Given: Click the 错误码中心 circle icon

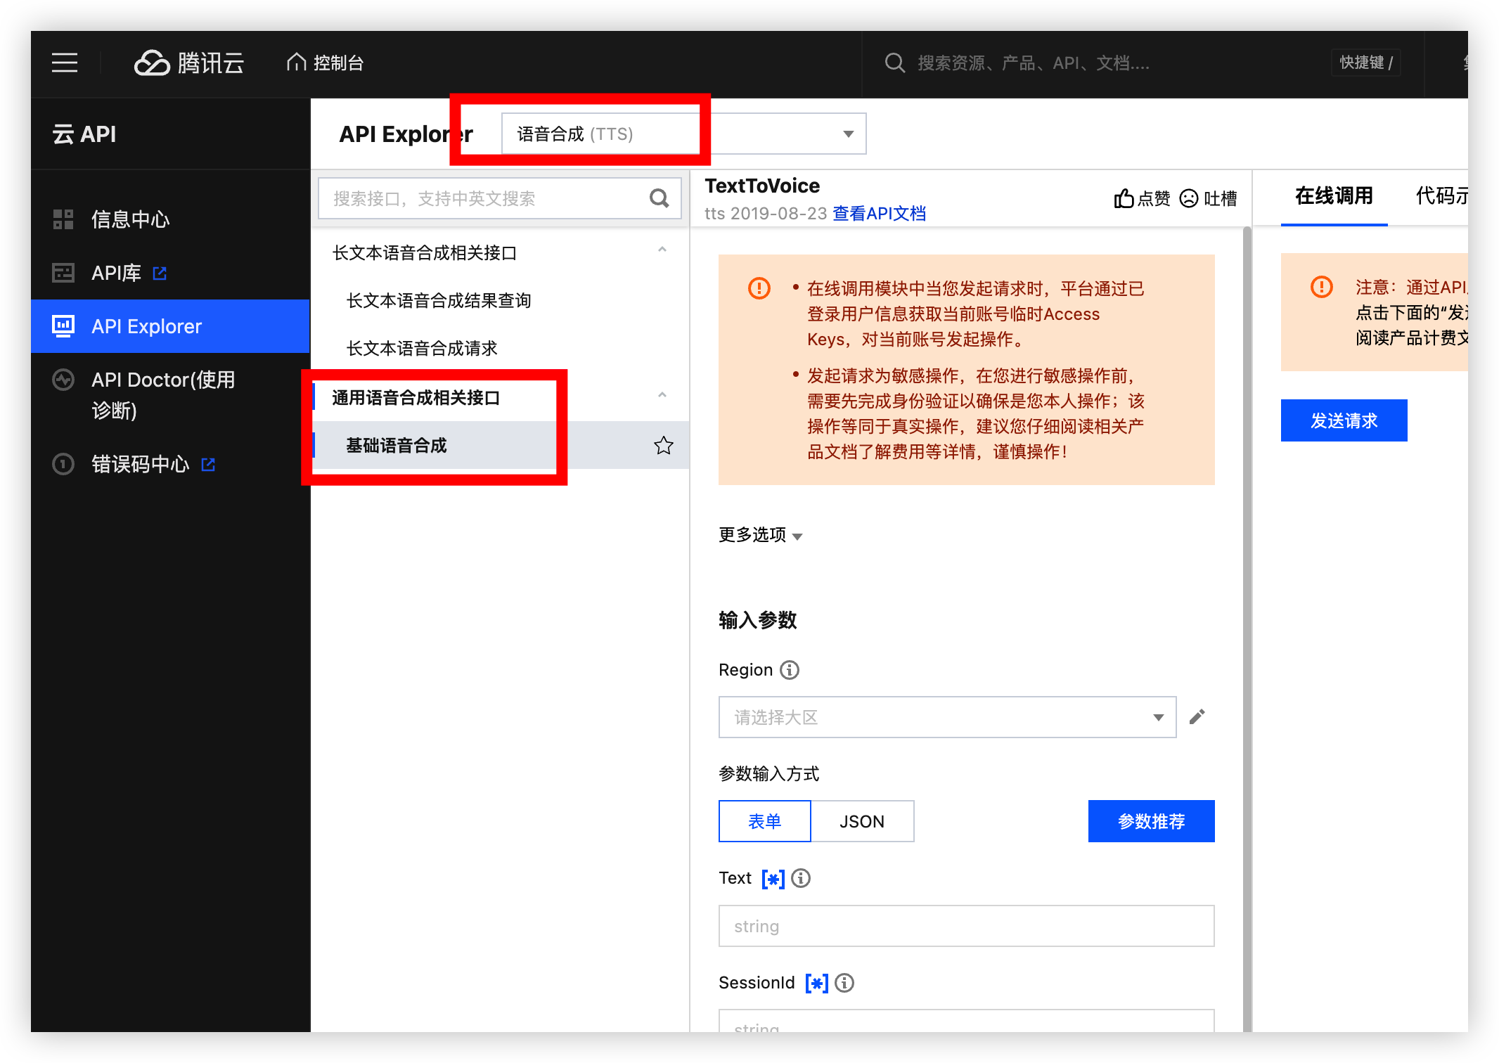Looking at the screenshot, I should click(63, 464).
